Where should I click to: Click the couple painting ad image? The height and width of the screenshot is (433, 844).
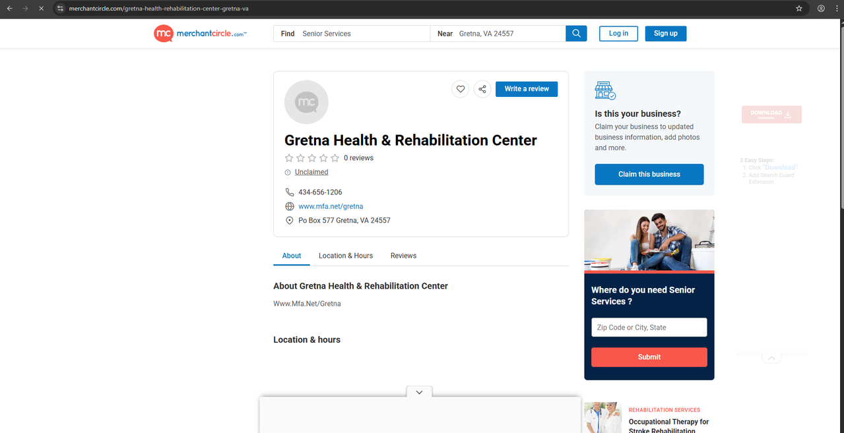tap(649, 240)
